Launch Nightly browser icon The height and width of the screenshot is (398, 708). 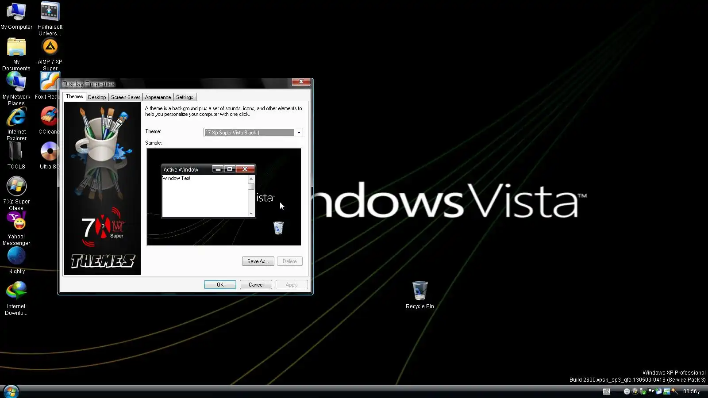(16, 261)
